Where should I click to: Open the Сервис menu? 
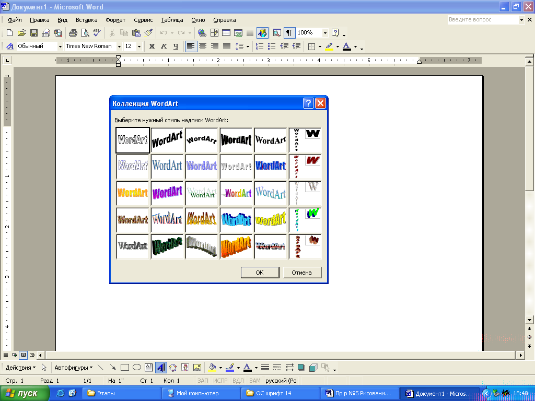(x=143, y=20)
